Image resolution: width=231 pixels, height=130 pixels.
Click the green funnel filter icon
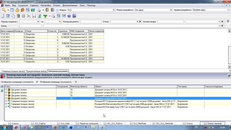pos(45,16)
